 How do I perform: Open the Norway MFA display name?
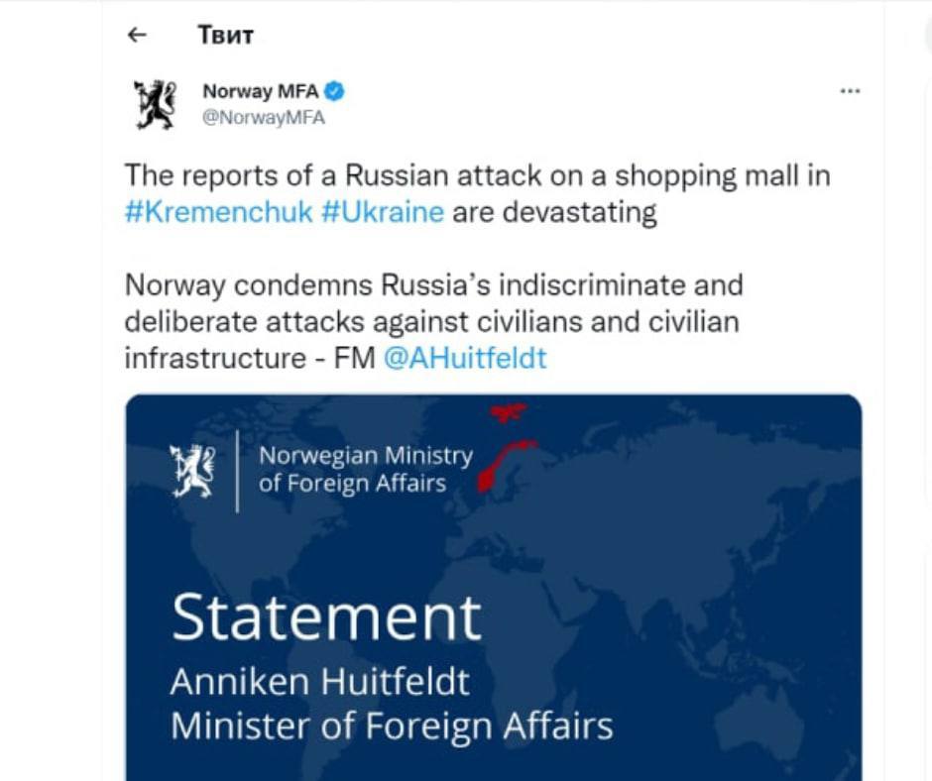261,91
